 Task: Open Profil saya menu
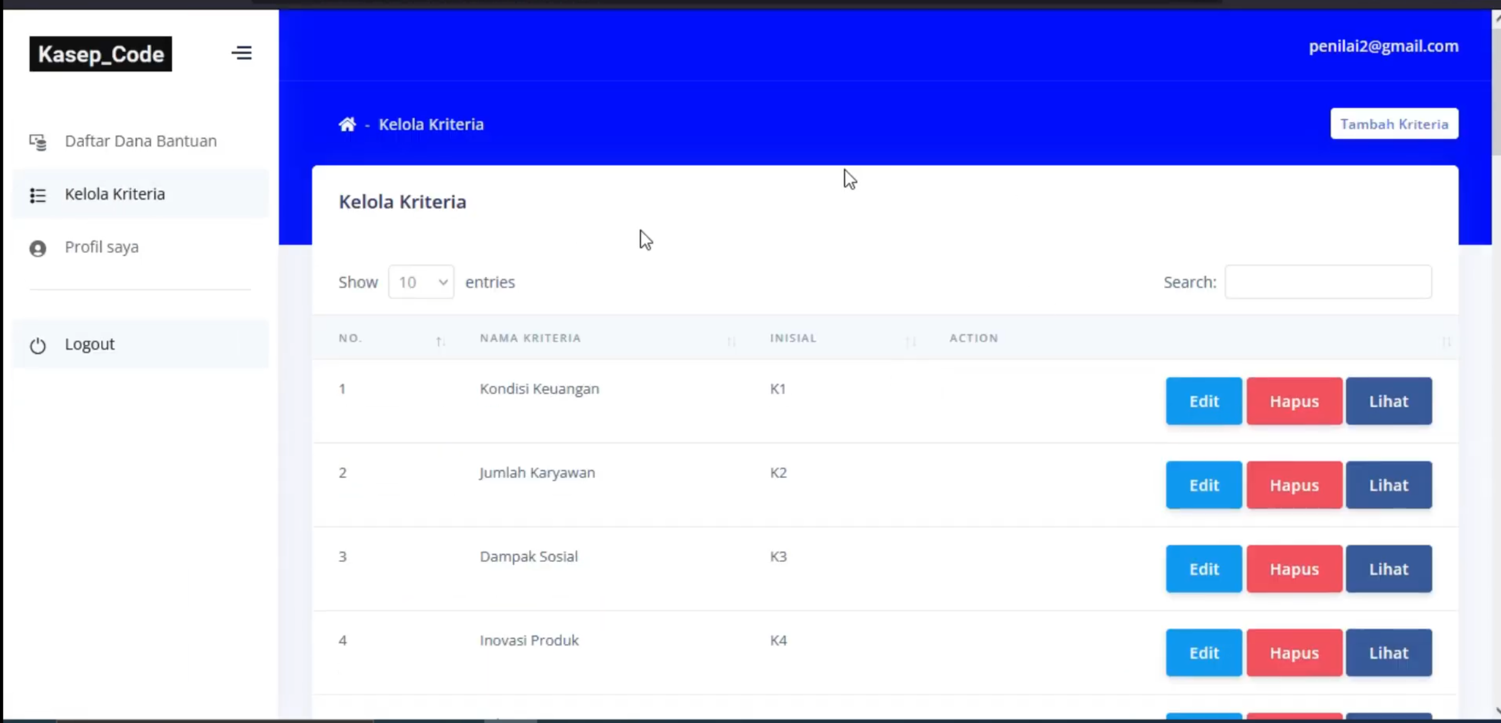click(x=140, y=247)
